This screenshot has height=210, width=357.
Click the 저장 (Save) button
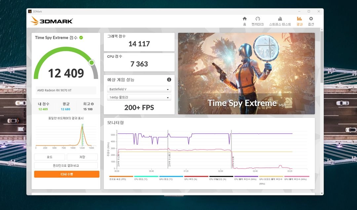coord(82,157)
